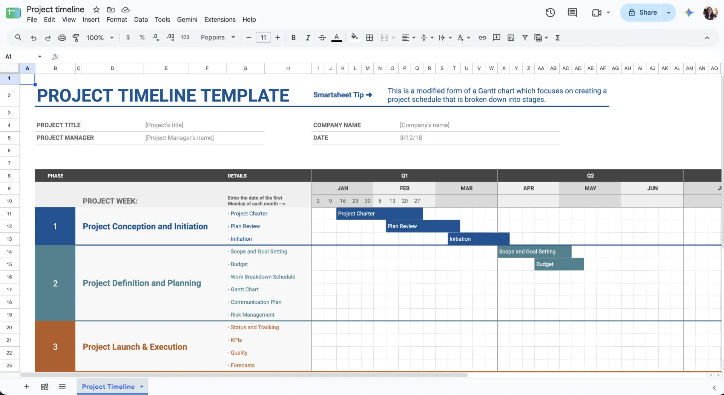Open the Share options arrow
This screenshot has width=724, height=395.
[669, 12]
